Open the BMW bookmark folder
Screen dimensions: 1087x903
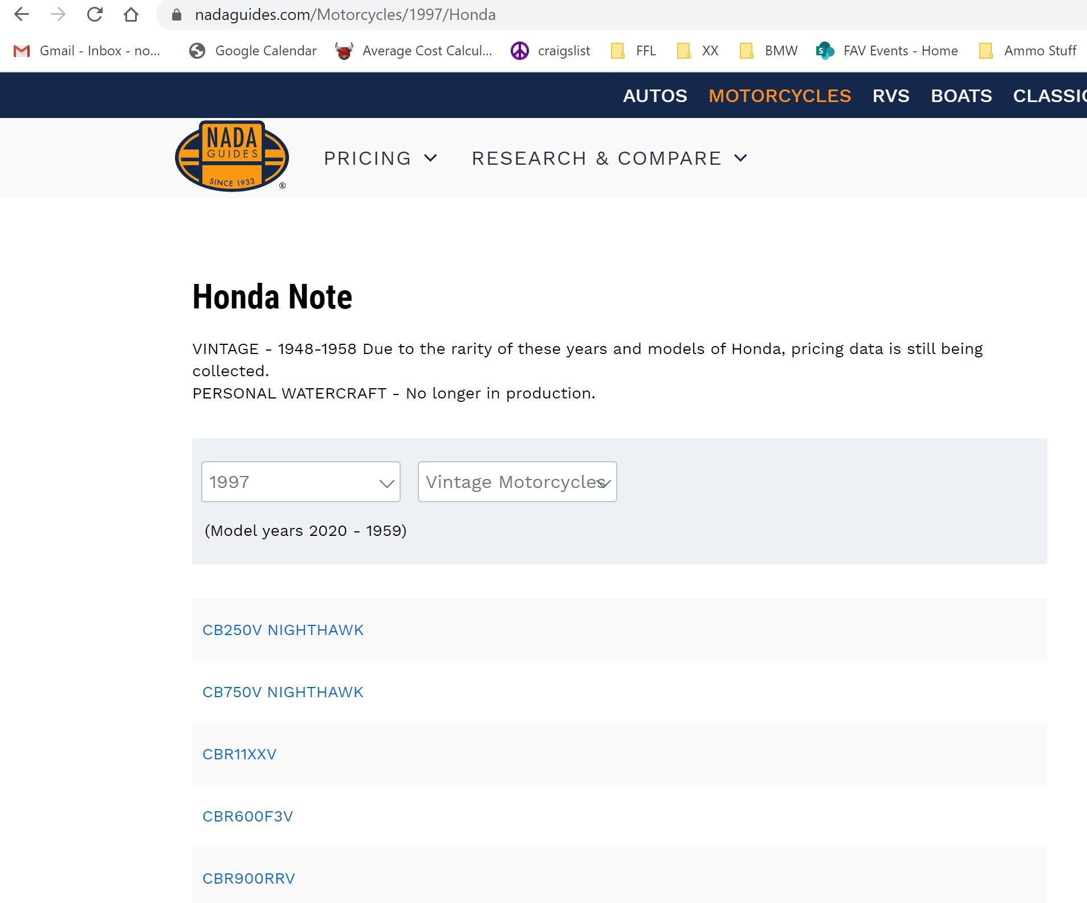pos(768,51)
